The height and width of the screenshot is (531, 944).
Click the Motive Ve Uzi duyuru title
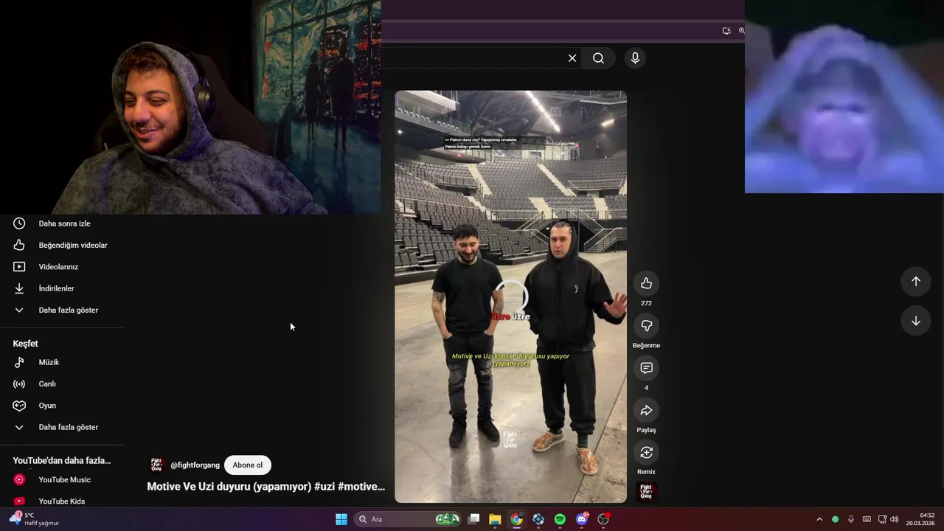pyautogui.click(x=265, y=487)
